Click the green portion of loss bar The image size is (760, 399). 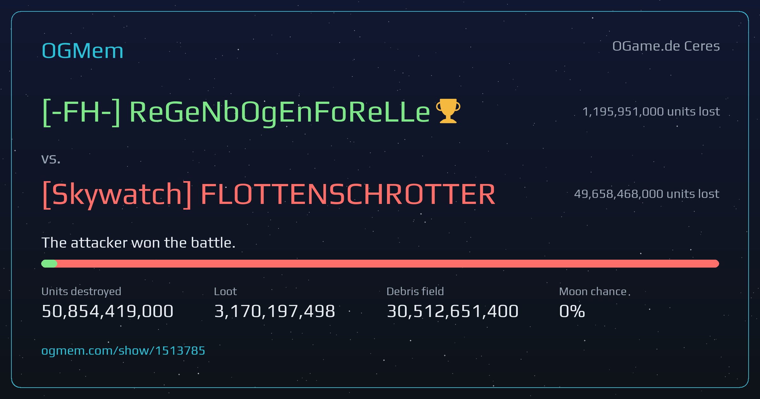click(49, 263)
